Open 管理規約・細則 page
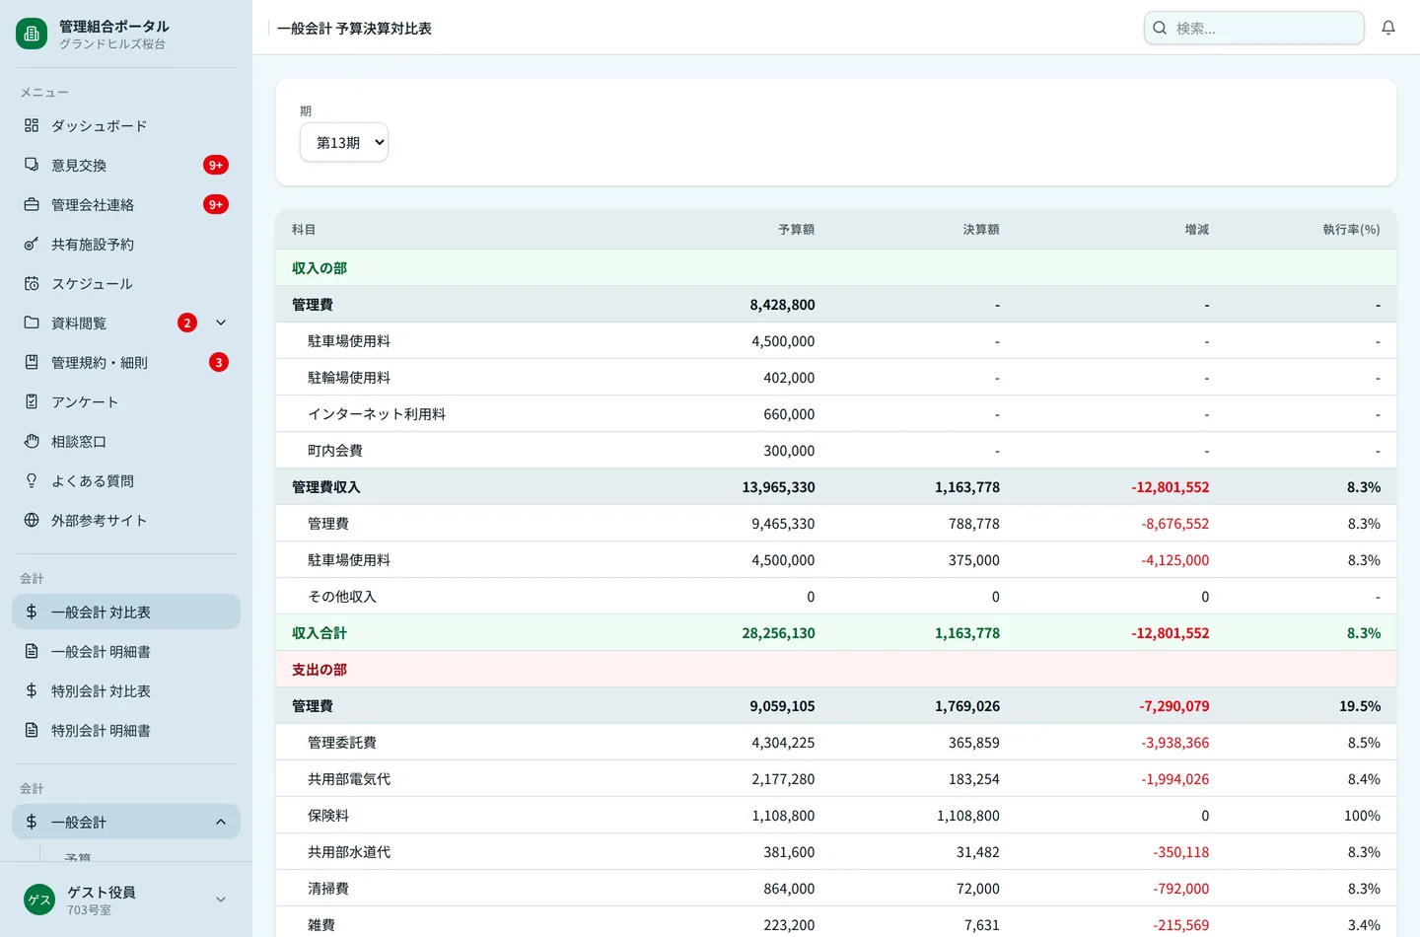 pyautogui.click(x=126, y=362)
